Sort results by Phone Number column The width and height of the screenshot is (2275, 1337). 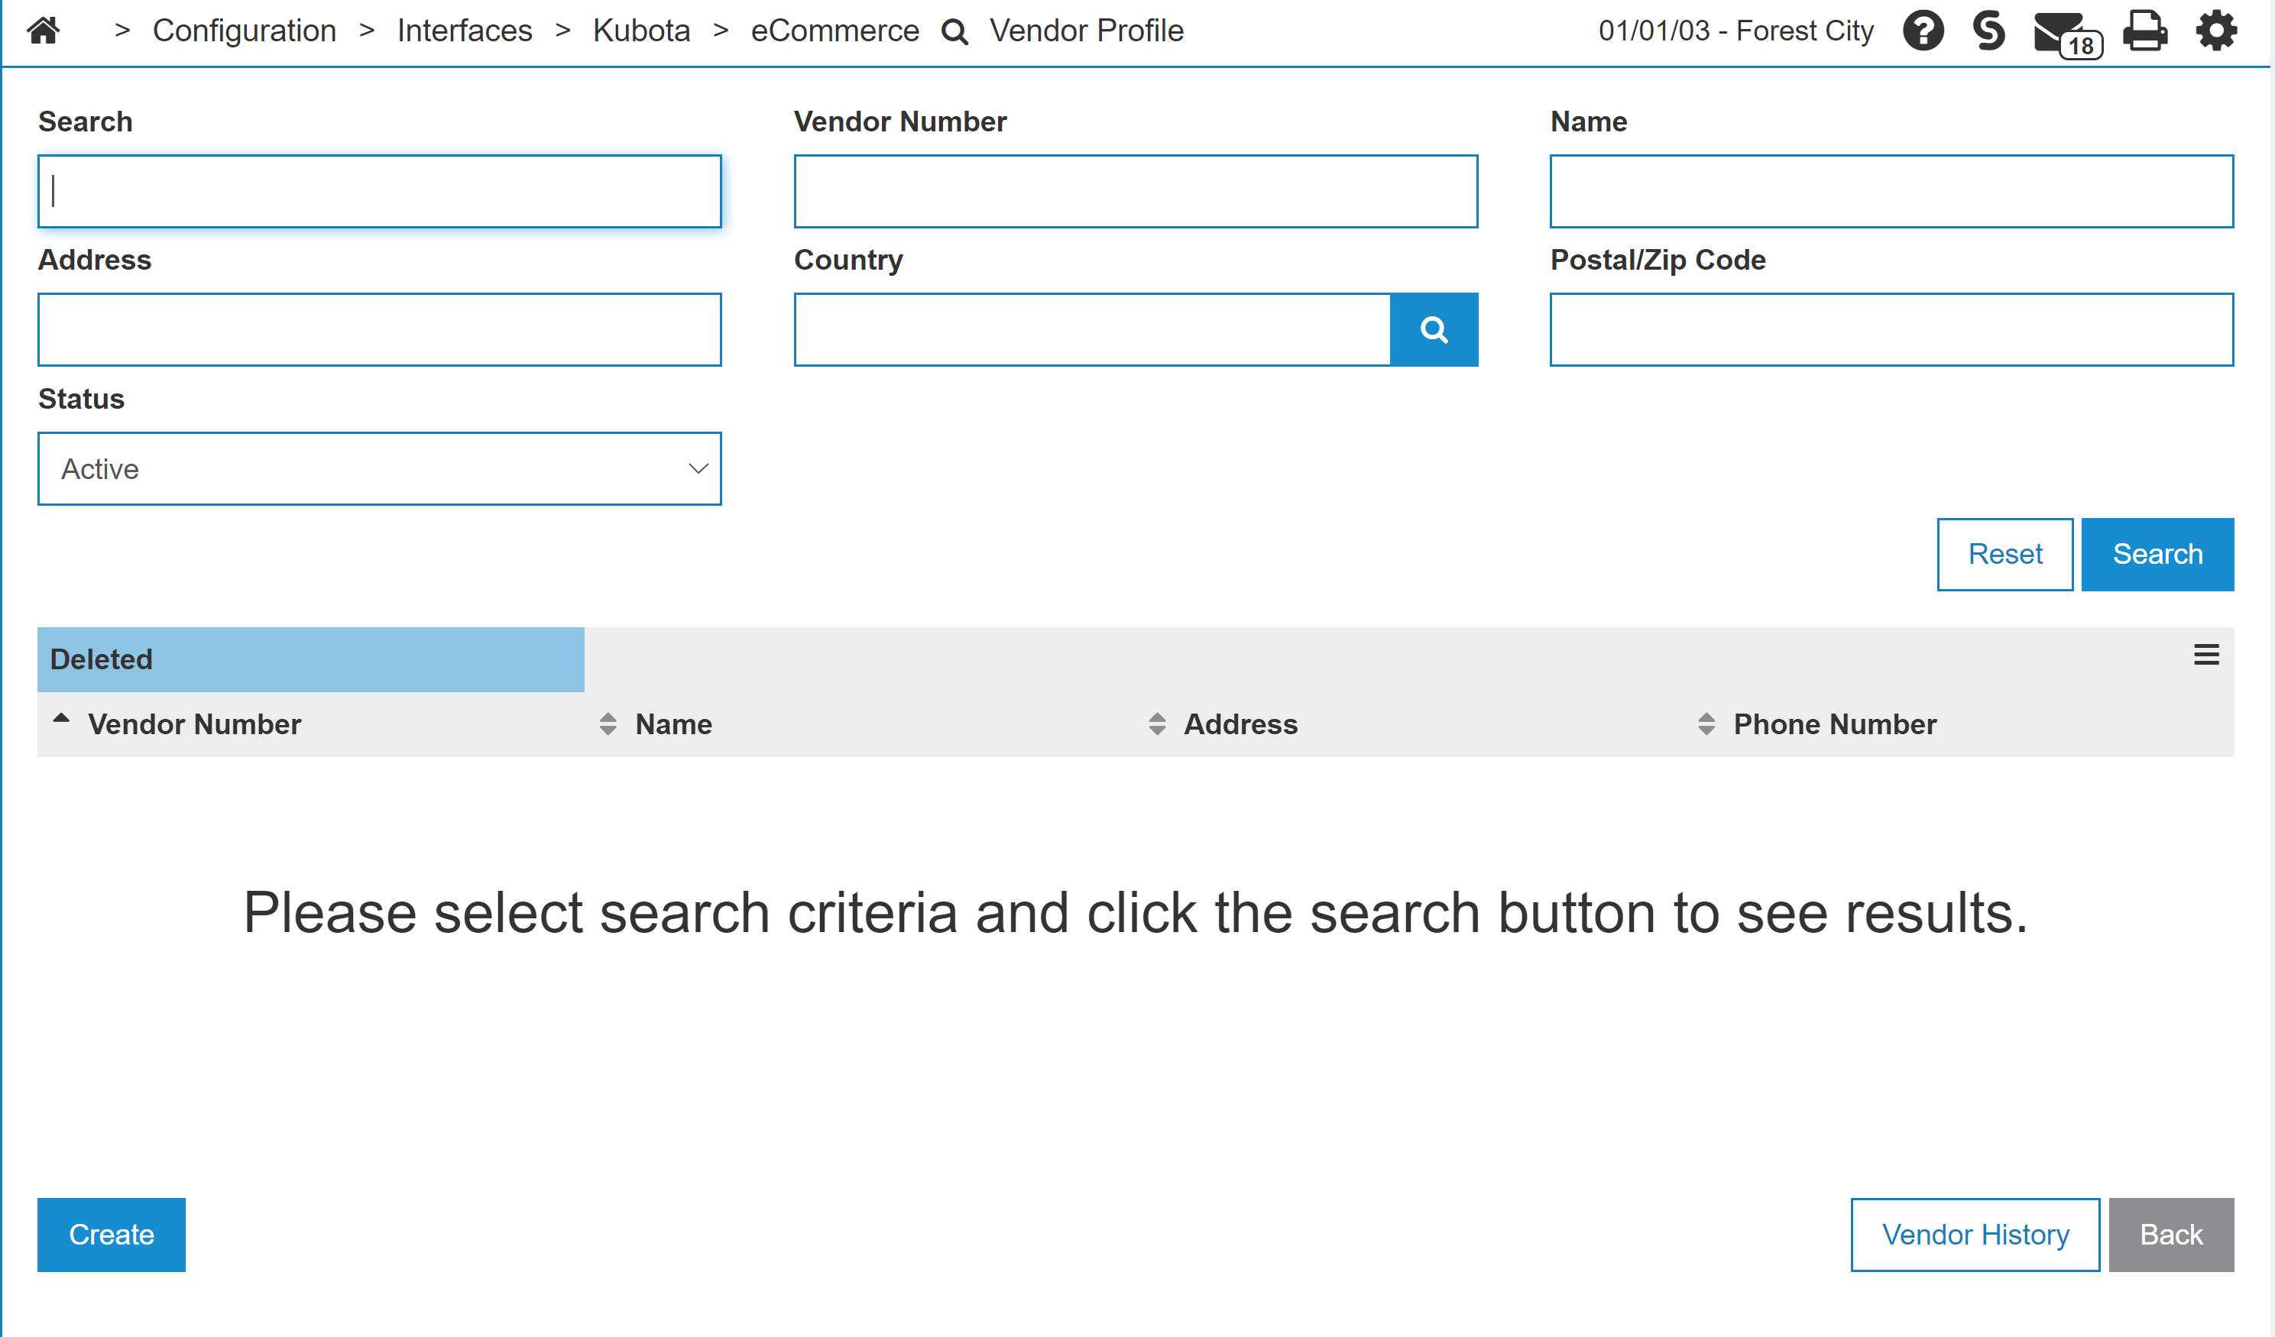(x=1706, y=724)
